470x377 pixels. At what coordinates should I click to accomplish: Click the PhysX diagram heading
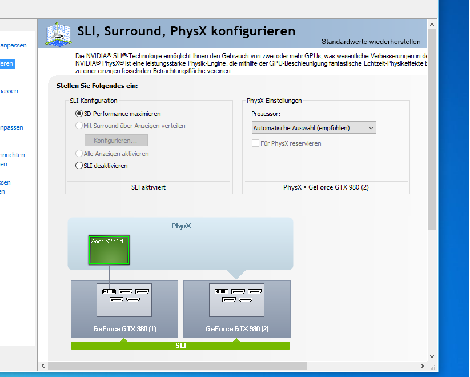click(181, 226)
